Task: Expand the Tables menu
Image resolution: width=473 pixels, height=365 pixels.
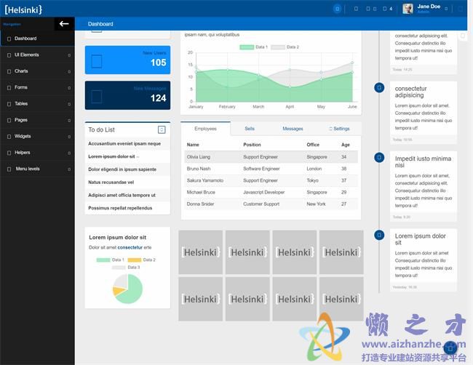Action: pyautogui.click(x=37, y=104)
